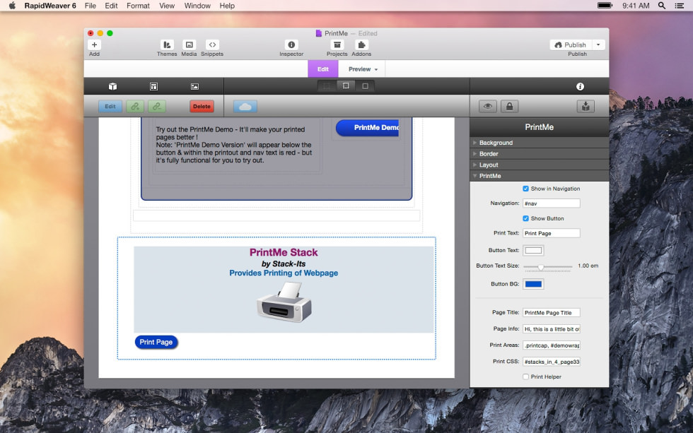This screenshot has width=693, height=433.
Task: Click the Provides Printing of Webpage text
Action: pos(284,273)
